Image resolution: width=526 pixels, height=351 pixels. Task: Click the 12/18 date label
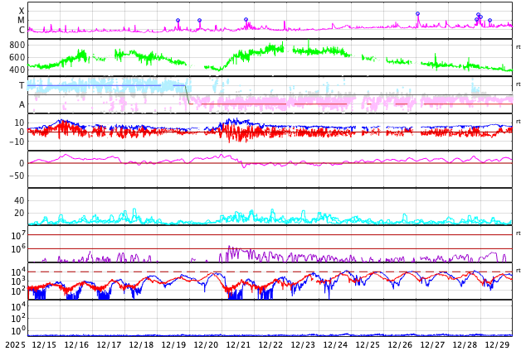point(141,344)
